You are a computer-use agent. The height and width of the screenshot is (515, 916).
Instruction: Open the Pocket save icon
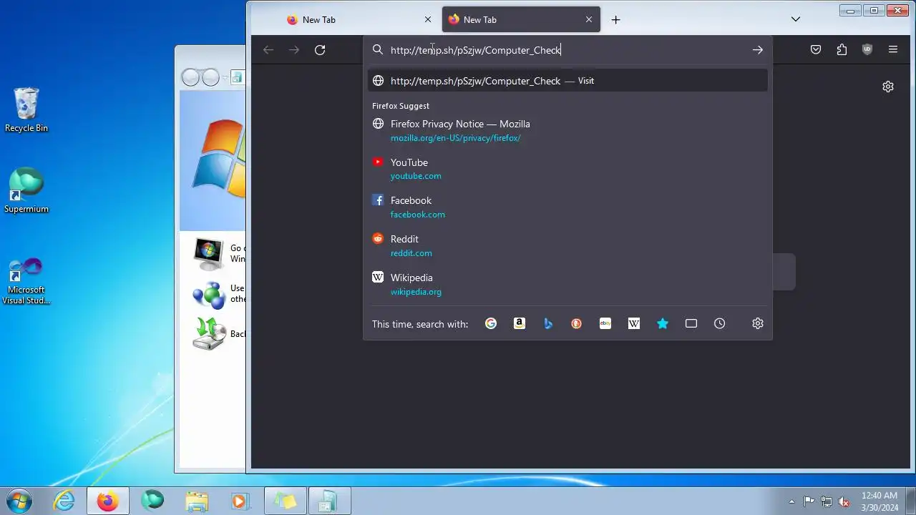tap(816, 50)
